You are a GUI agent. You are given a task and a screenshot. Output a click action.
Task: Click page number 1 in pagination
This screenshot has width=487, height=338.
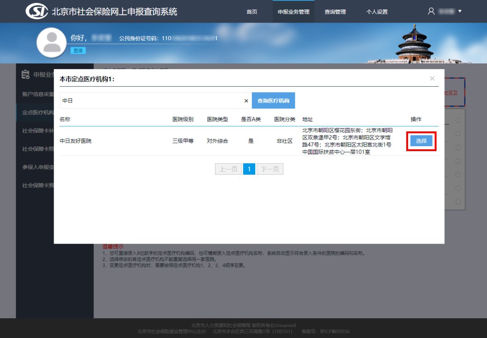249,169
